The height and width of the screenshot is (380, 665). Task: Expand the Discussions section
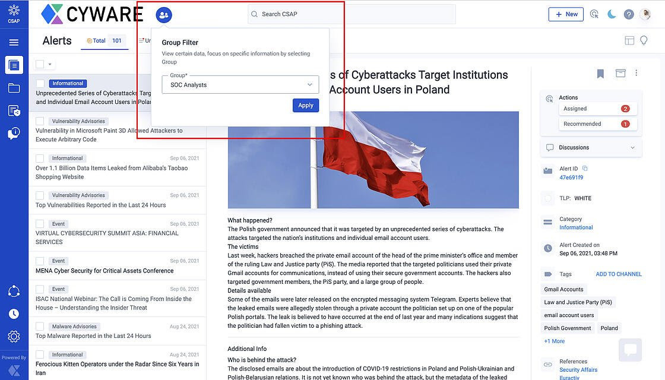tap(632, 147)
